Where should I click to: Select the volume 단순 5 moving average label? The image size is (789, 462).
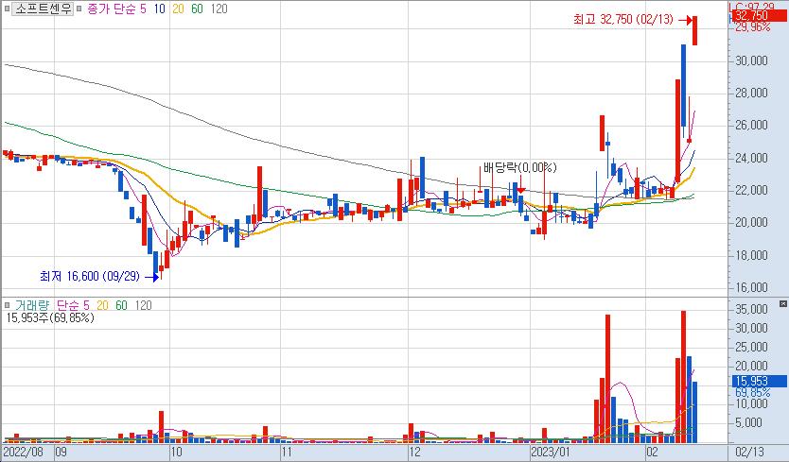73,305
